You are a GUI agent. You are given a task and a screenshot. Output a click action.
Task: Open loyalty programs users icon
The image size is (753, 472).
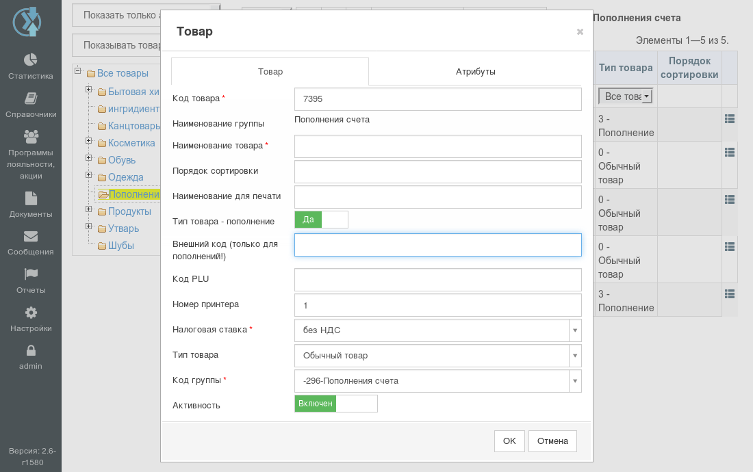click(x=31, y=137)
